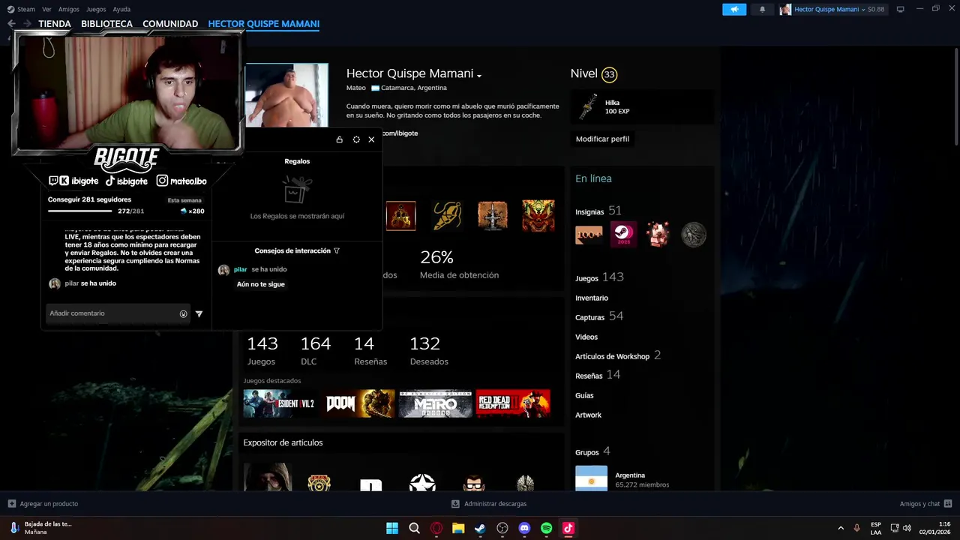
Task: Open the Red Dead Redemption thumbnail
Action: (x=513, y=403)
